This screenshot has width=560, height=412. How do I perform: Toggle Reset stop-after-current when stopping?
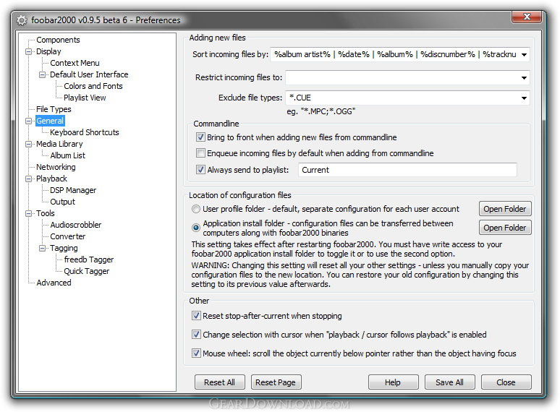[196, 315]
